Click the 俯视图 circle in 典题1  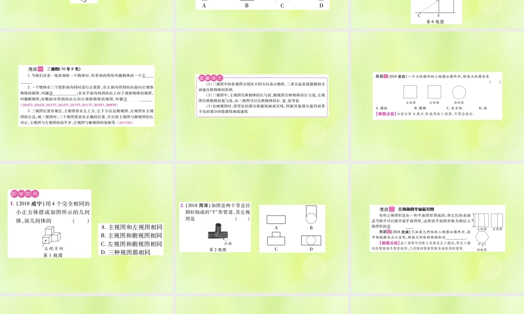tap(459, 93)
